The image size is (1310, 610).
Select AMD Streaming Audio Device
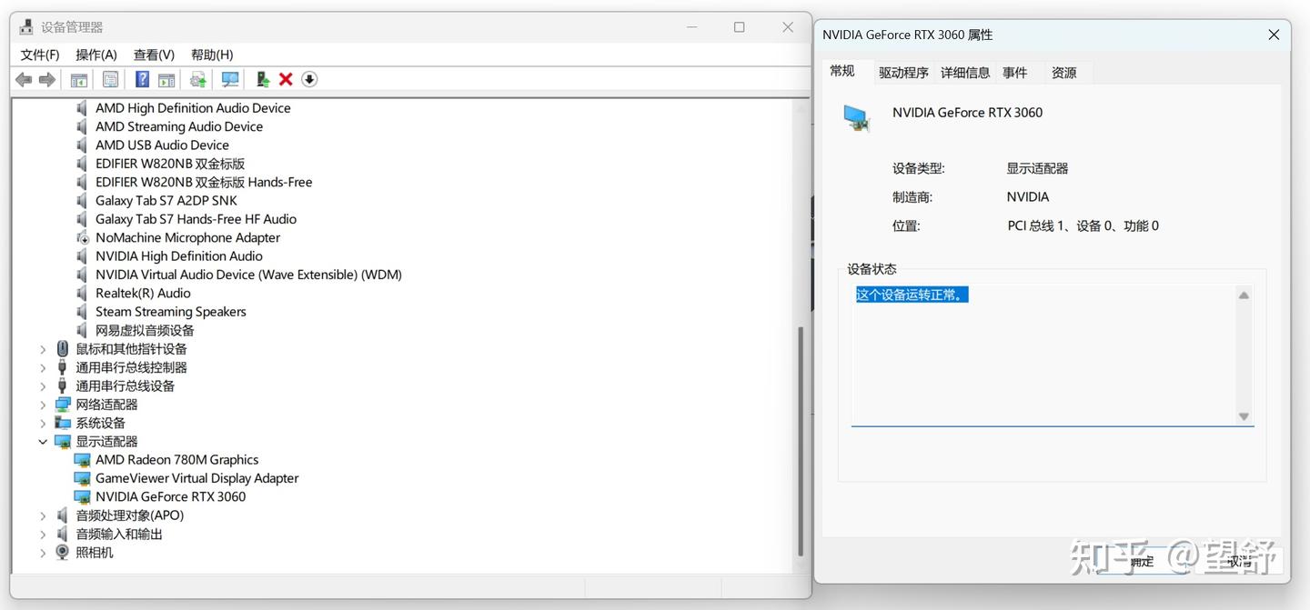point(179,127)
